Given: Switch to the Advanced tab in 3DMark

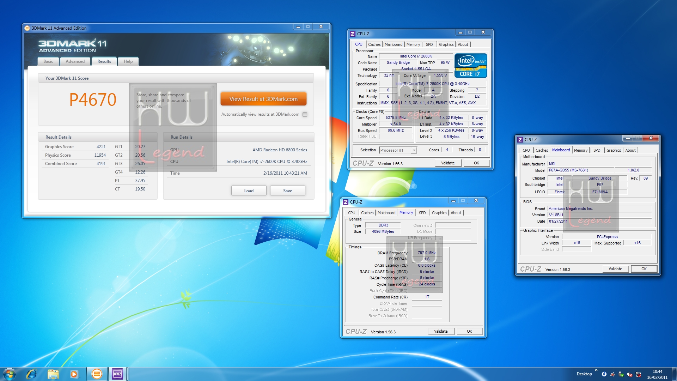Looking at the screenshot, I should pos(75,61).
